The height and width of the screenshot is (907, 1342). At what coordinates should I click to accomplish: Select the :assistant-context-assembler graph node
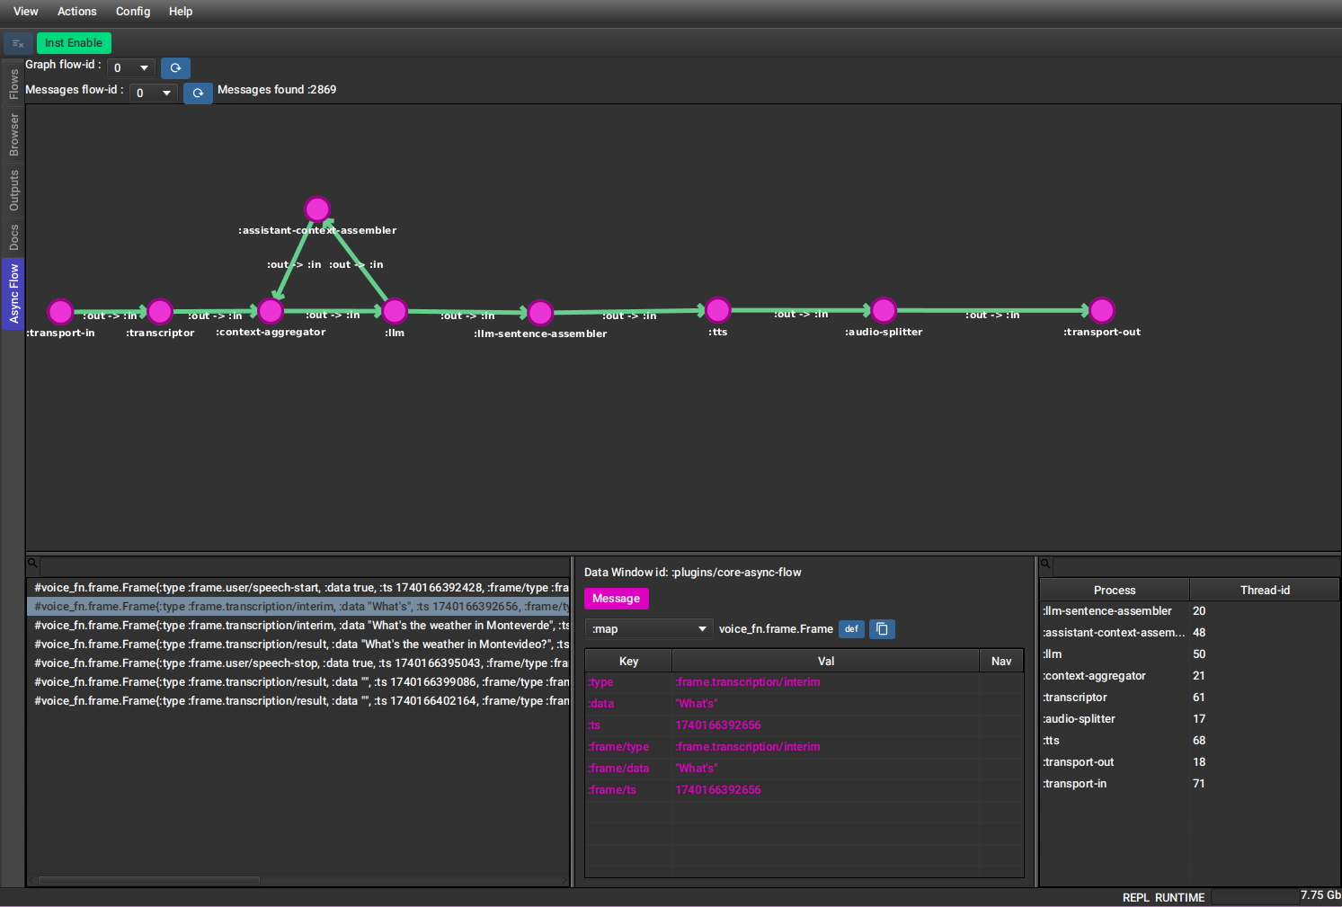click(x=317, y=209)
